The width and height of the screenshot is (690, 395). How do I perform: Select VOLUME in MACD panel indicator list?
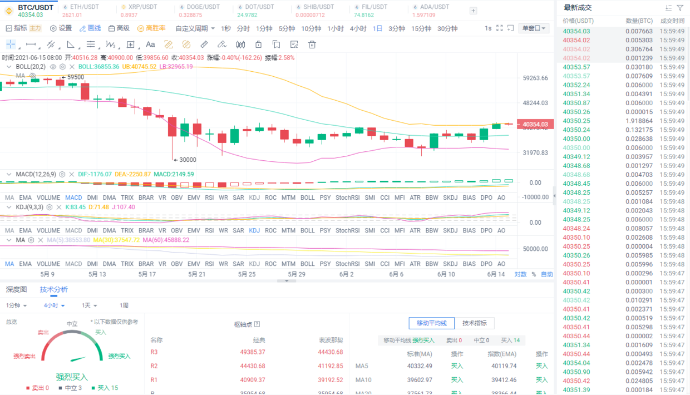[x=48, y=197]
